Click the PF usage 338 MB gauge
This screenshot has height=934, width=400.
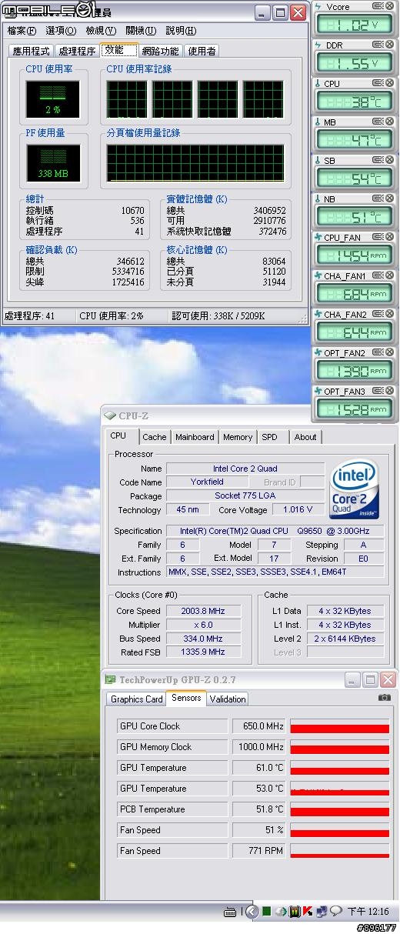pyautogui.click(x=52, y=162)
